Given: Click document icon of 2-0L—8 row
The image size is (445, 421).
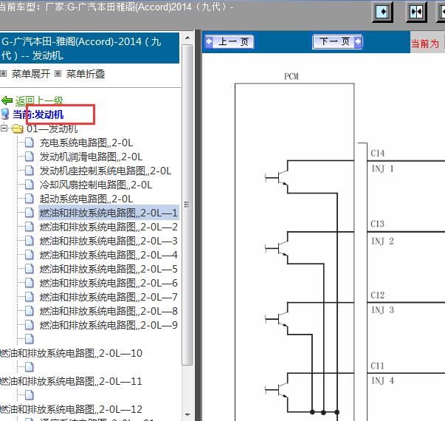Looking at the screenshot, I should [30, 311].
